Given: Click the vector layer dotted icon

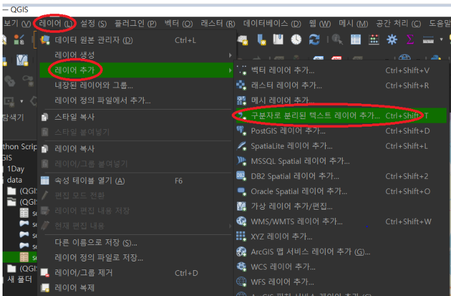Looking at the screenshot, I should tap(241, 70).
